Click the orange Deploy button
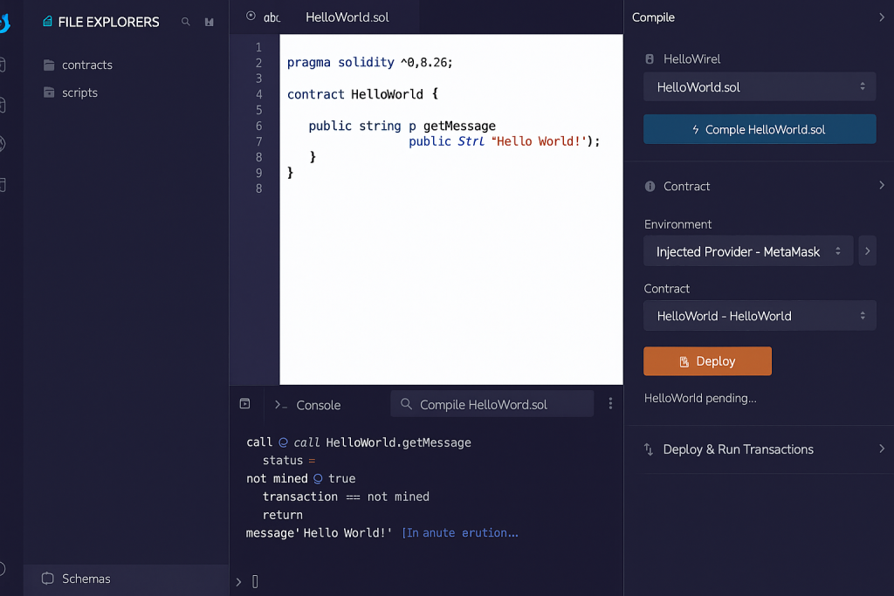The width and height of the screenshot is (894, 596). pos(707,361)
